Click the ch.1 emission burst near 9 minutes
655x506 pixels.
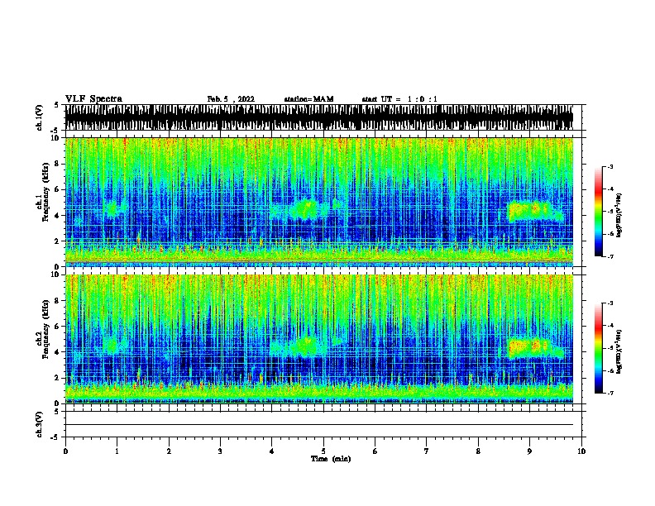(536, 212)
